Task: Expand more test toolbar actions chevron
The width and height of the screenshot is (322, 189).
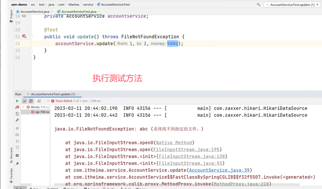Action: (x=48, y=101)
